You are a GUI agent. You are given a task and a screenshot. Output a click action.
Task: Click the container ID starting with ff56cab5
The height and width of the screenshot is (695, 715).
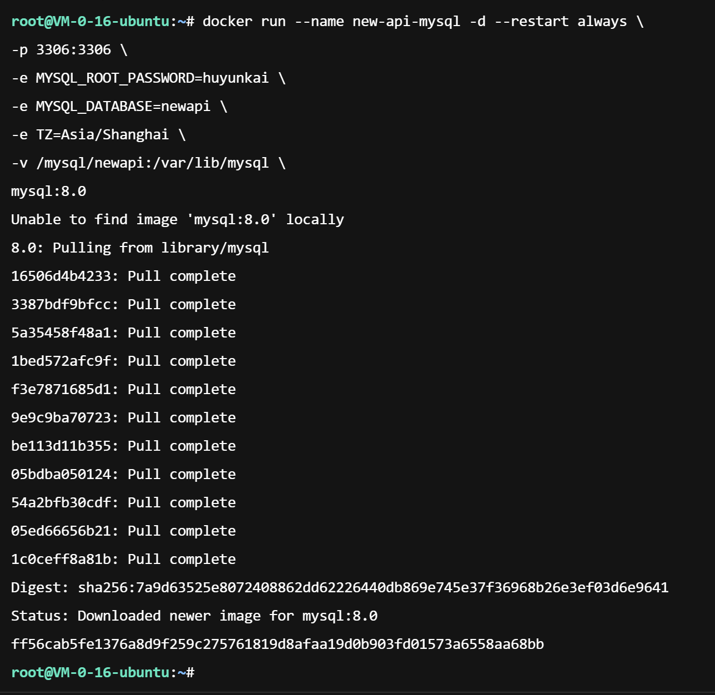[x=278, y=644]
